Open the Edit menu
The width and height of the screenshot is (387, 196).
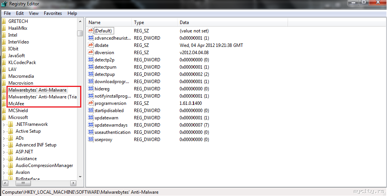20,13
